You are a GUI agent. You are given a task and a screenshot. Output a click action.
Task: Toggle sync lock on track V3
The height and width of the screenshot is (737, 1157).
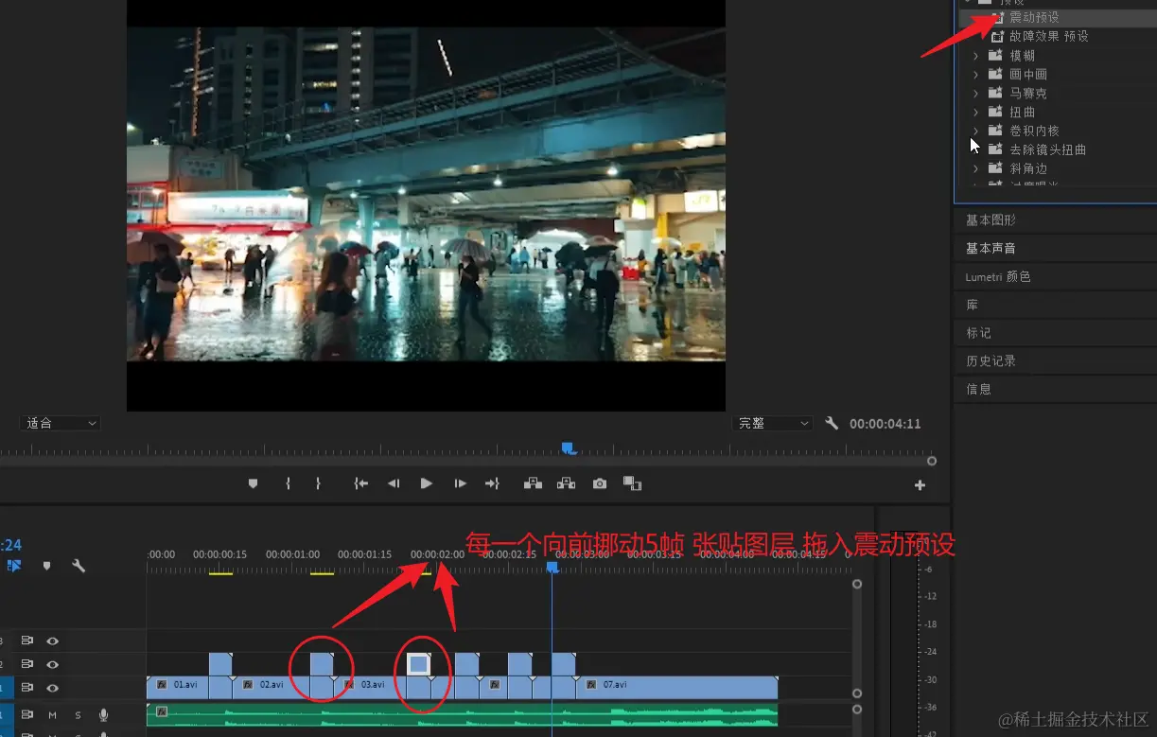[27, 640]
